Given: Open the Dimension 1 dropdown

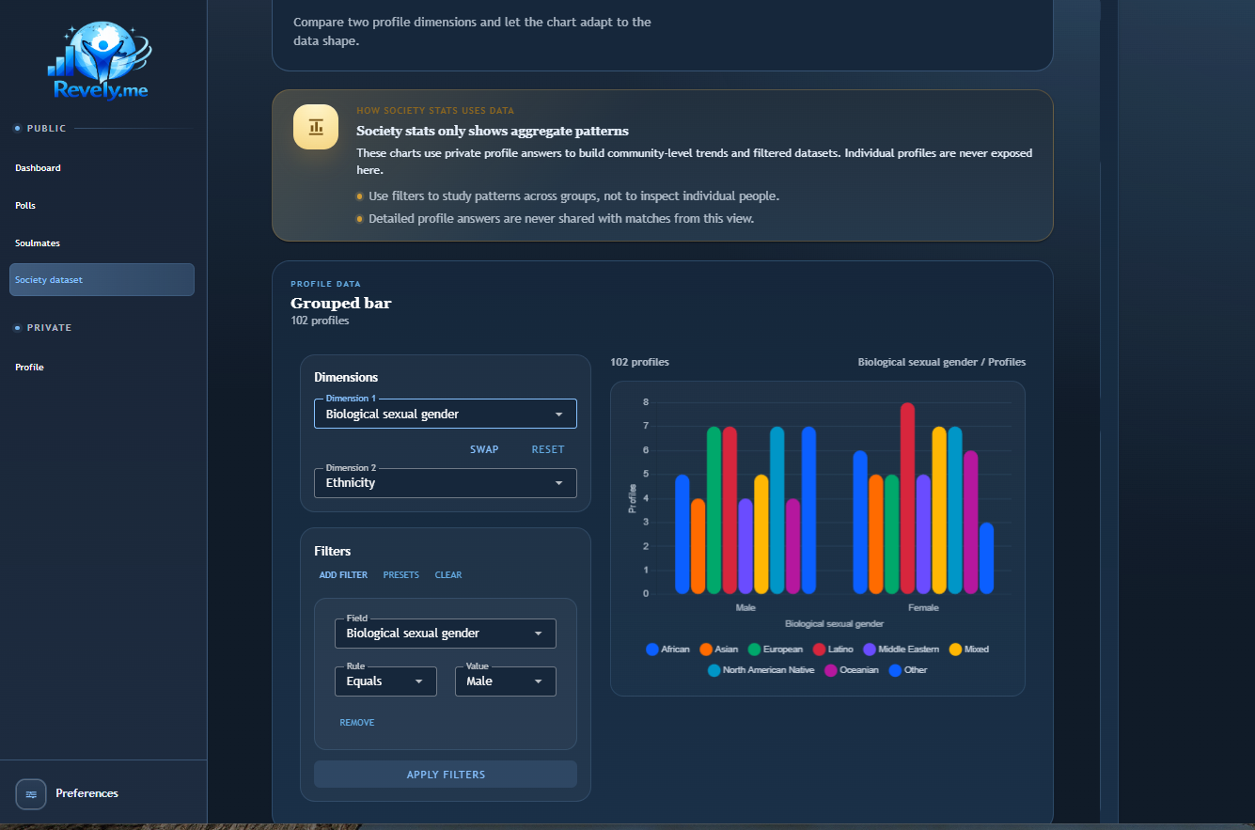Looking at the screenshot, I should click(446, 414).
